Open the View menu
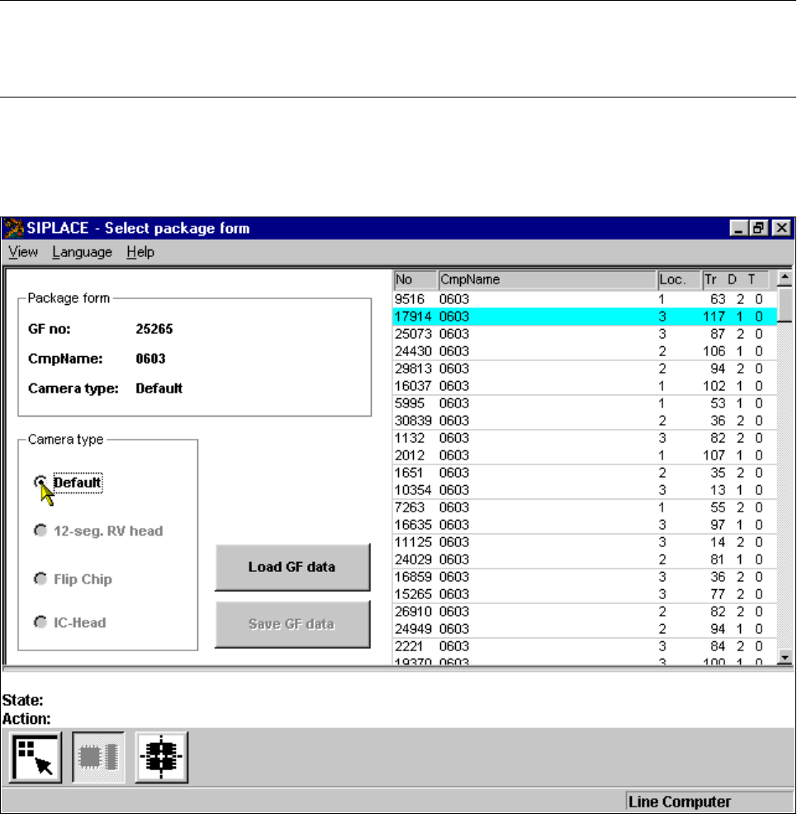The height and width of the screenshot is (814, 797). pos(23,252)
